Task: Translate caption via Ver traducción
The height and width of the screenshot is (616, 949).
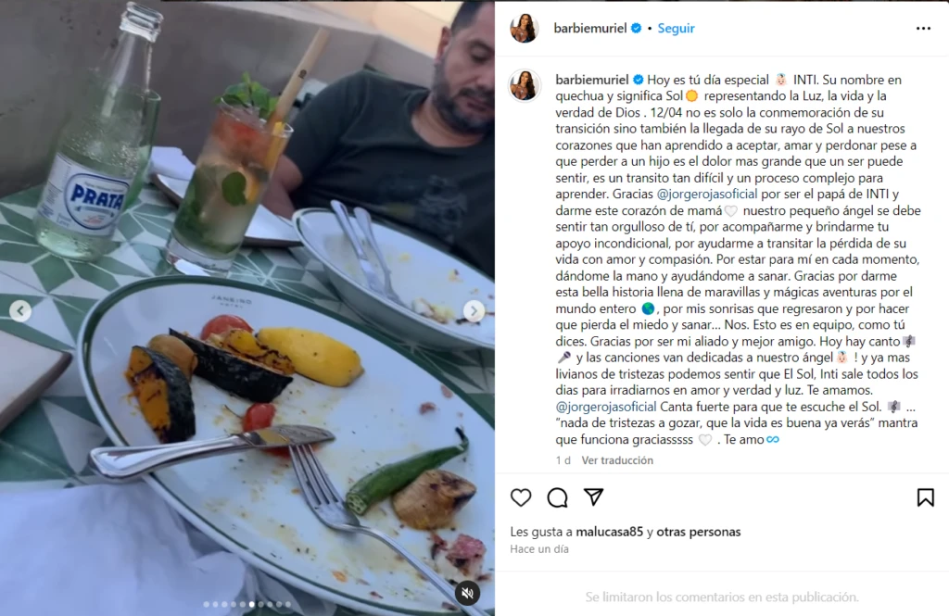Action: [617, 459]
